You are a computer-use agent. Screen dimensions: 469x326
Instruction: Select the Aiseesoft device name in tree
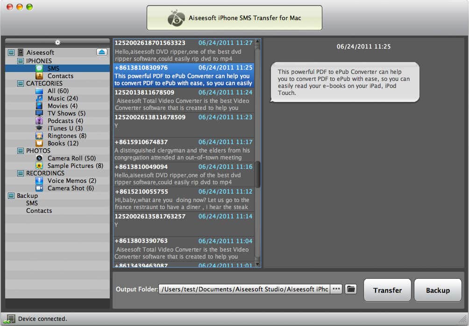point(40,53)
